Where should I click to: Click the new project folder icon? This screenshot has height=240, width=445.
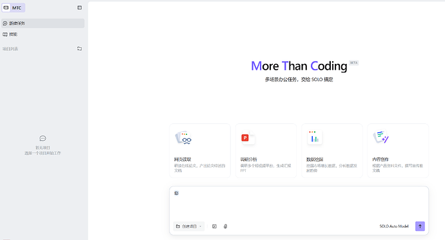(x=79, y=48)
